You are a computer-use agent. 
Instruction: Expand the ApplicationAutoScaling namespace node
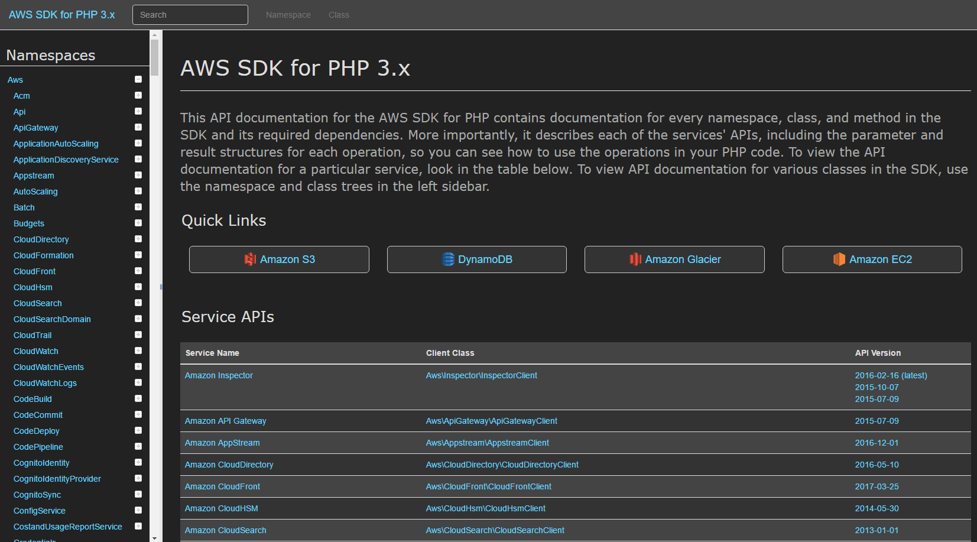138,143
